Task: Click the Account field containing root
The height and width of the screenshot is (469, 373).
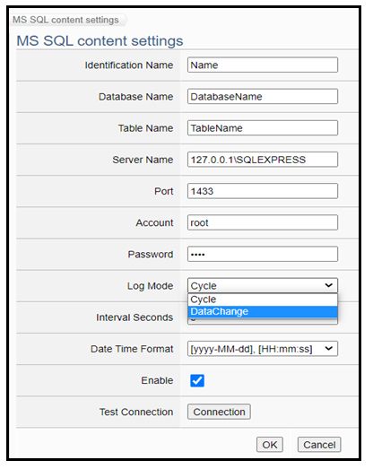Action: (x=263, y=222)
